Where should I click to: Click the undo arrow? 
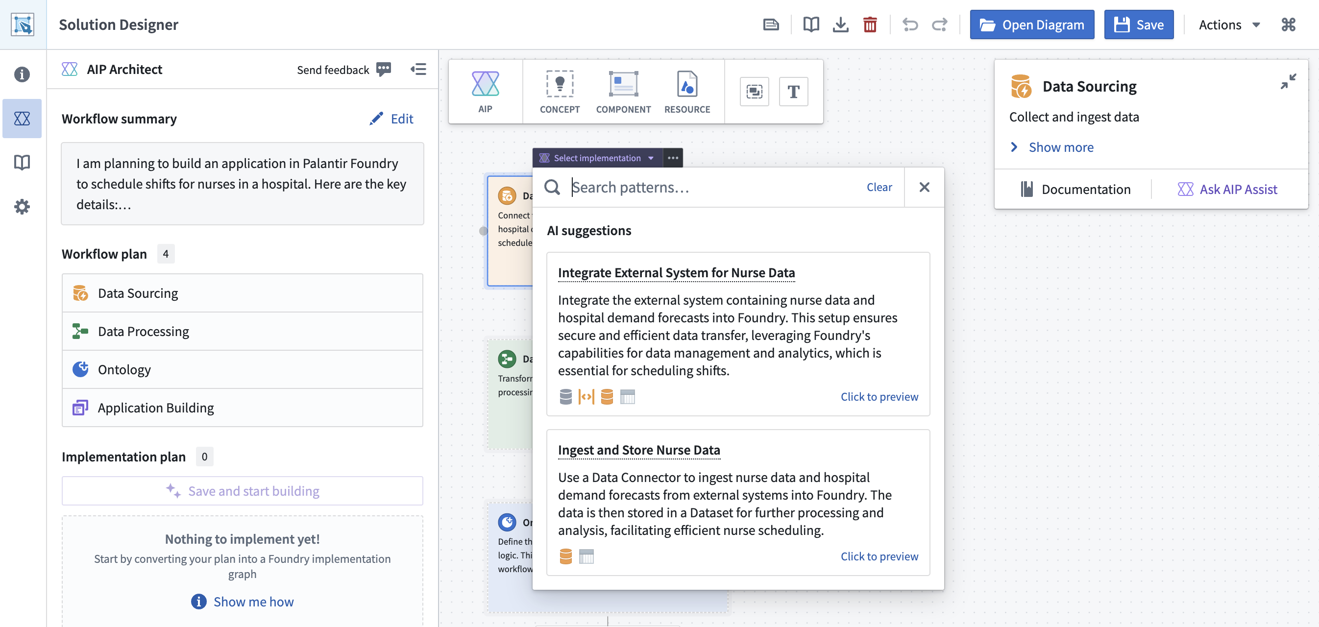click(x=910, y=24)
